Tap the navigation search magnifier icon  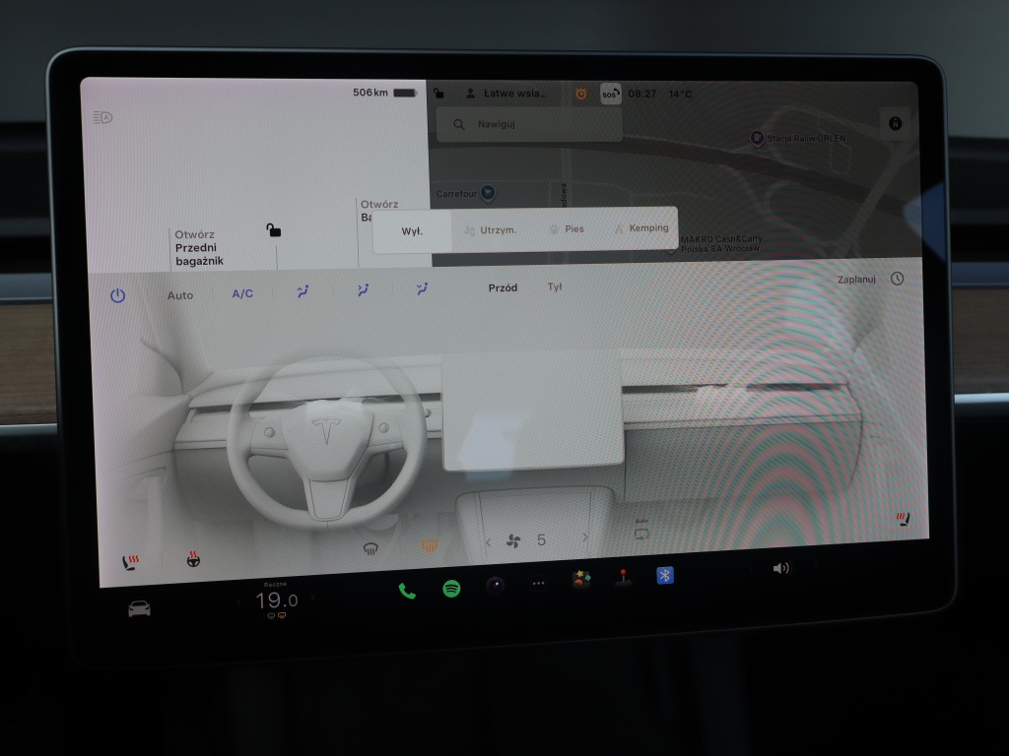point(459,124)
